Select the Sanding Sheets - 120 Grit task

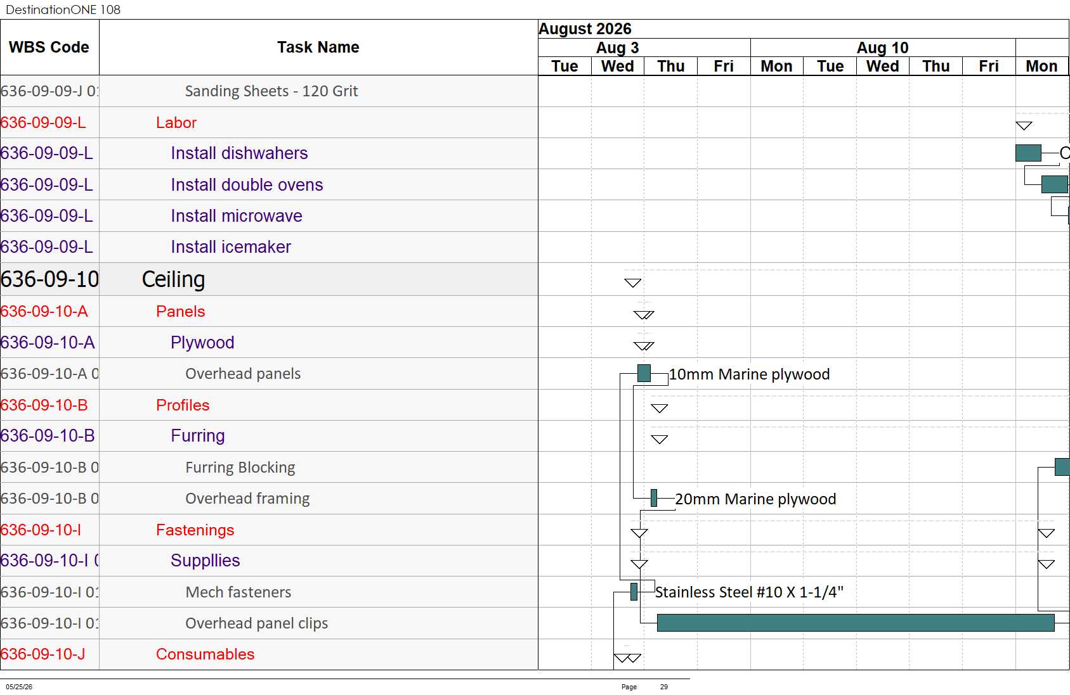point(271,91)
